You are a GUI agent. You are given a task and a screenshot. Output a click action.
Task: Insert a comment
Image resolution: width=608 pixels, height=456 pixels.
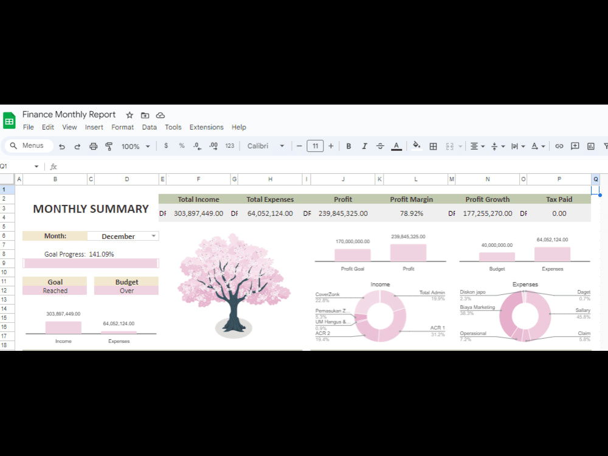coord(575,146)
